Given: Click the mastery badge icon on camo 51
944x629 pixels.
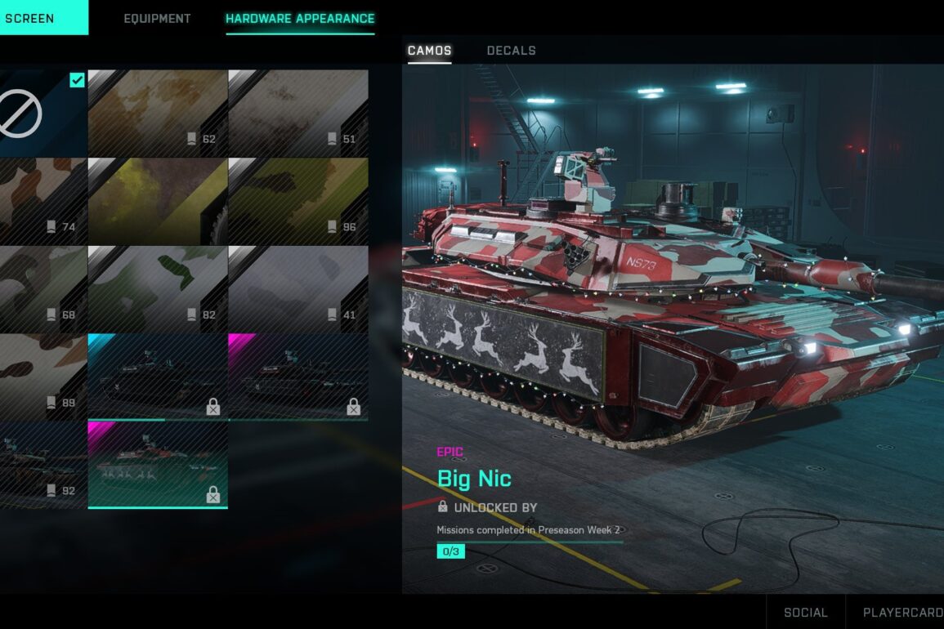Looking at the screenshot, I should pos(332,139).
